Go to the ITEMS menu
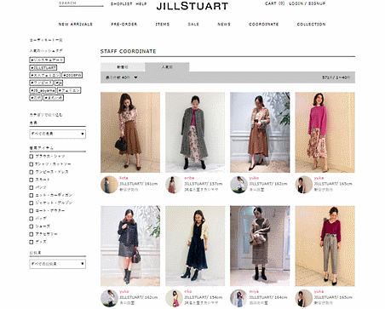The height and width of the screenshot is (309, 385). 163,24
